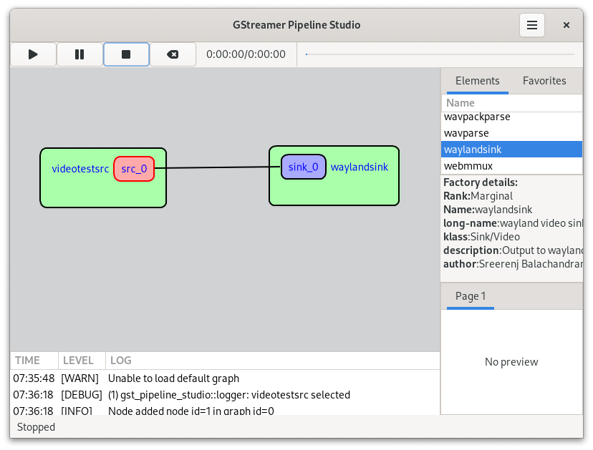Open the hamburger main menu
This screenshot has width=593, height=450.
coord(531,25)
